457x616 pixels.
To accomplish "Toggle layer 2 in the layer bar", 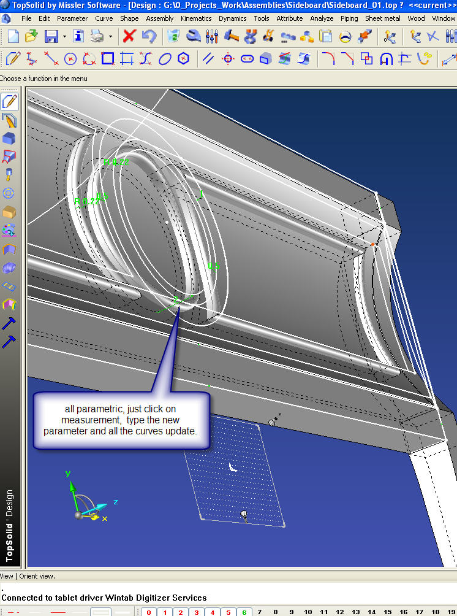I will (x=181, y=612).
